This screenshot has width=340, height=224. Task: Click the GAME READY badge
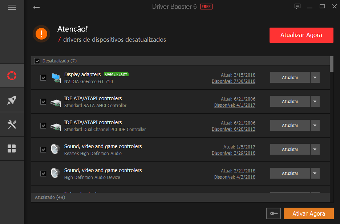(x=116, y=74)
